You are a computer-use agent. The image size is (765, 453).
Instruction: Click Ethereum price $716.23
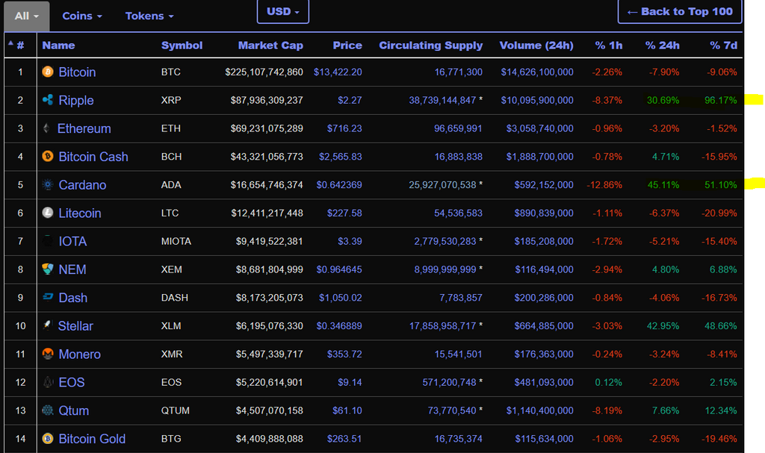pos(344,128)
